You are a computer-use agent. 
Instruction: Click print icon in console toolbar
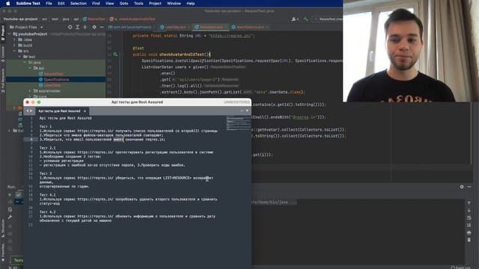(x=469, y=232)
